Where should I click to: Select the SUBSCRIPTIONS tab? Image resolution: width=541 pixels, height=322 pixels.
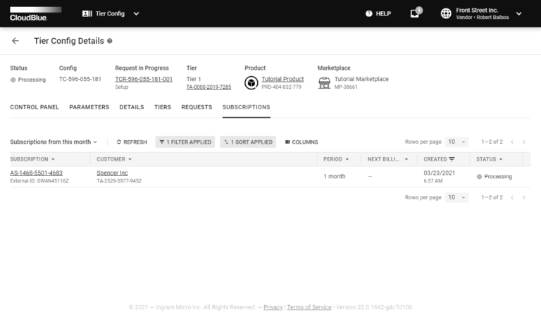tap(247, 107)
